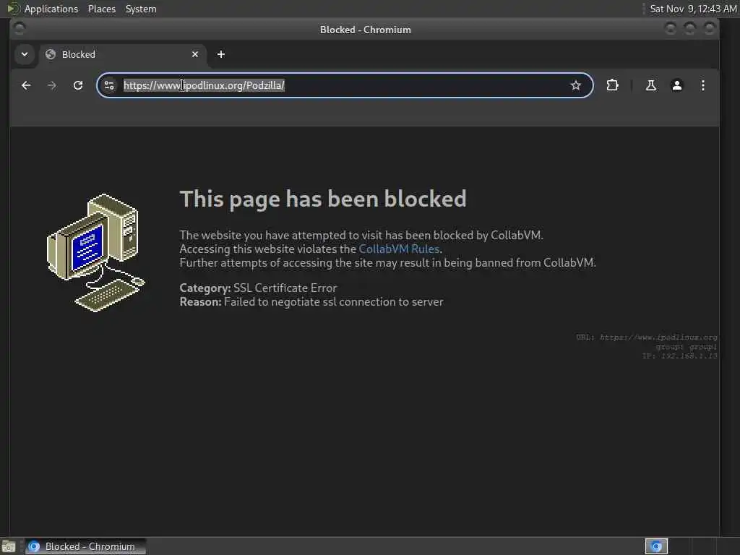Click the forward navigation arrow
This screenshot has width=740, height=555.
click(x=52, y=85)
